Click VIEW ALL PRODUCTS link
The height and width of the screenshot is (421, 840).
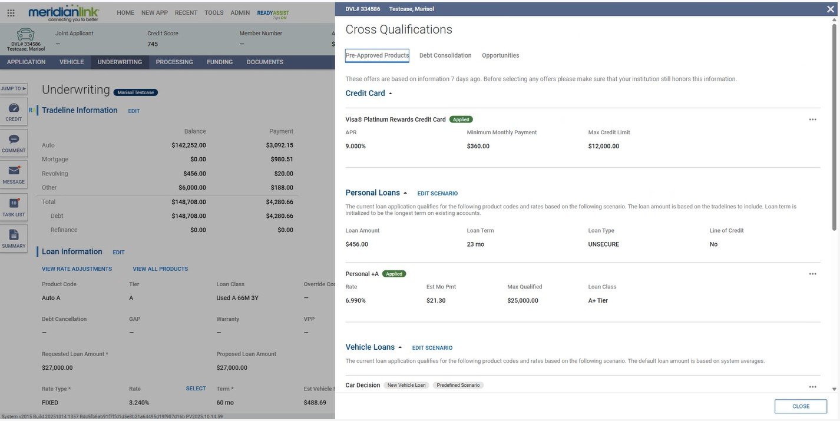pos(160,269)
